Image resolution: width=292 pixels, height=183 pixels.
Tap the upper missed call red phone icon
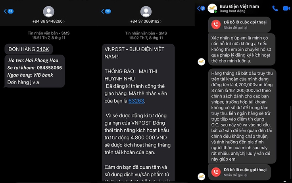[216, 24]
